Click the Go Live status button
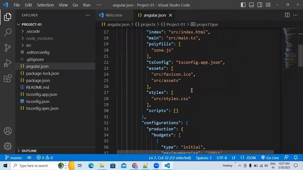 click(x=270, y=158)
